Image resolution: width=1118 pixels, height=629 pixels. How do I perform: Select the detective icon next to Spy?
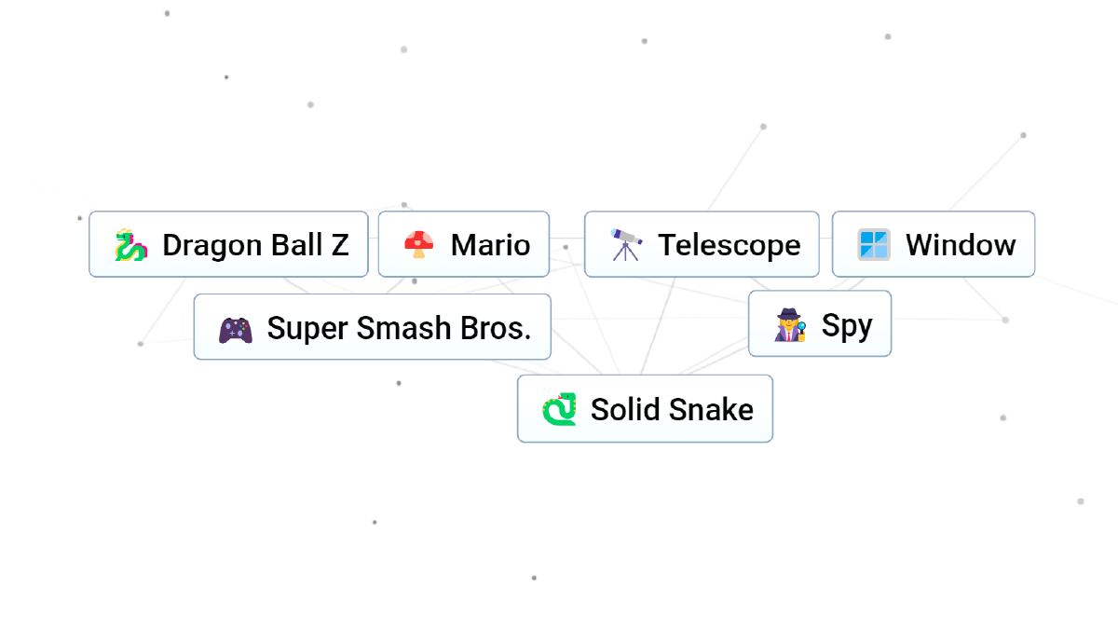pos(790,325)
